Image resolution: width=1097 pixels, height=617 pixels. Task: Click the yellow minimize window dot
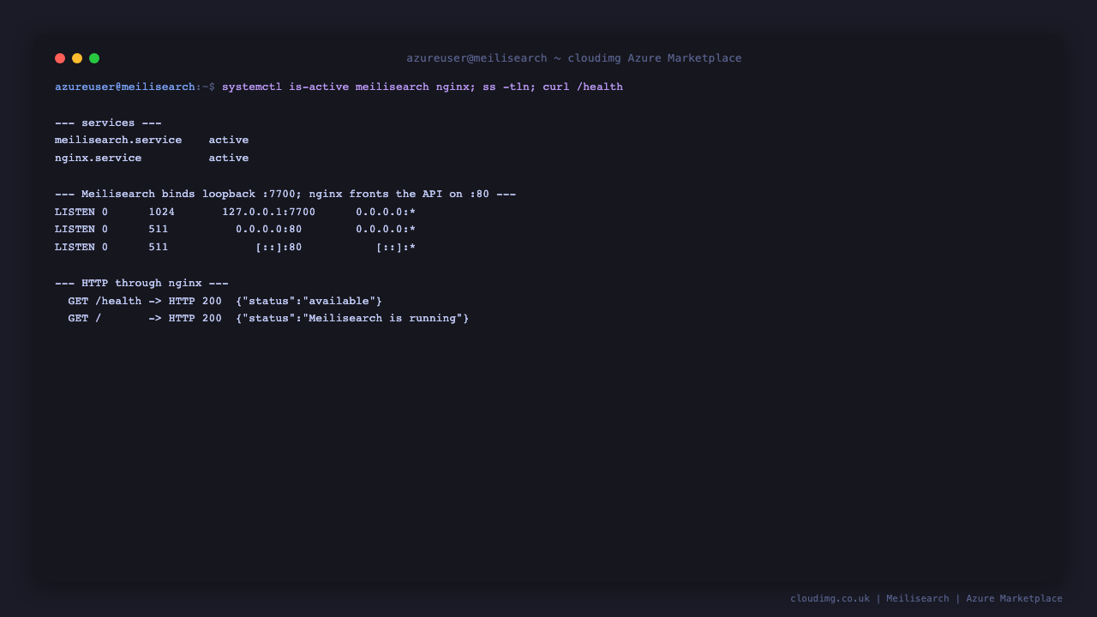click(x=77, y=58)
